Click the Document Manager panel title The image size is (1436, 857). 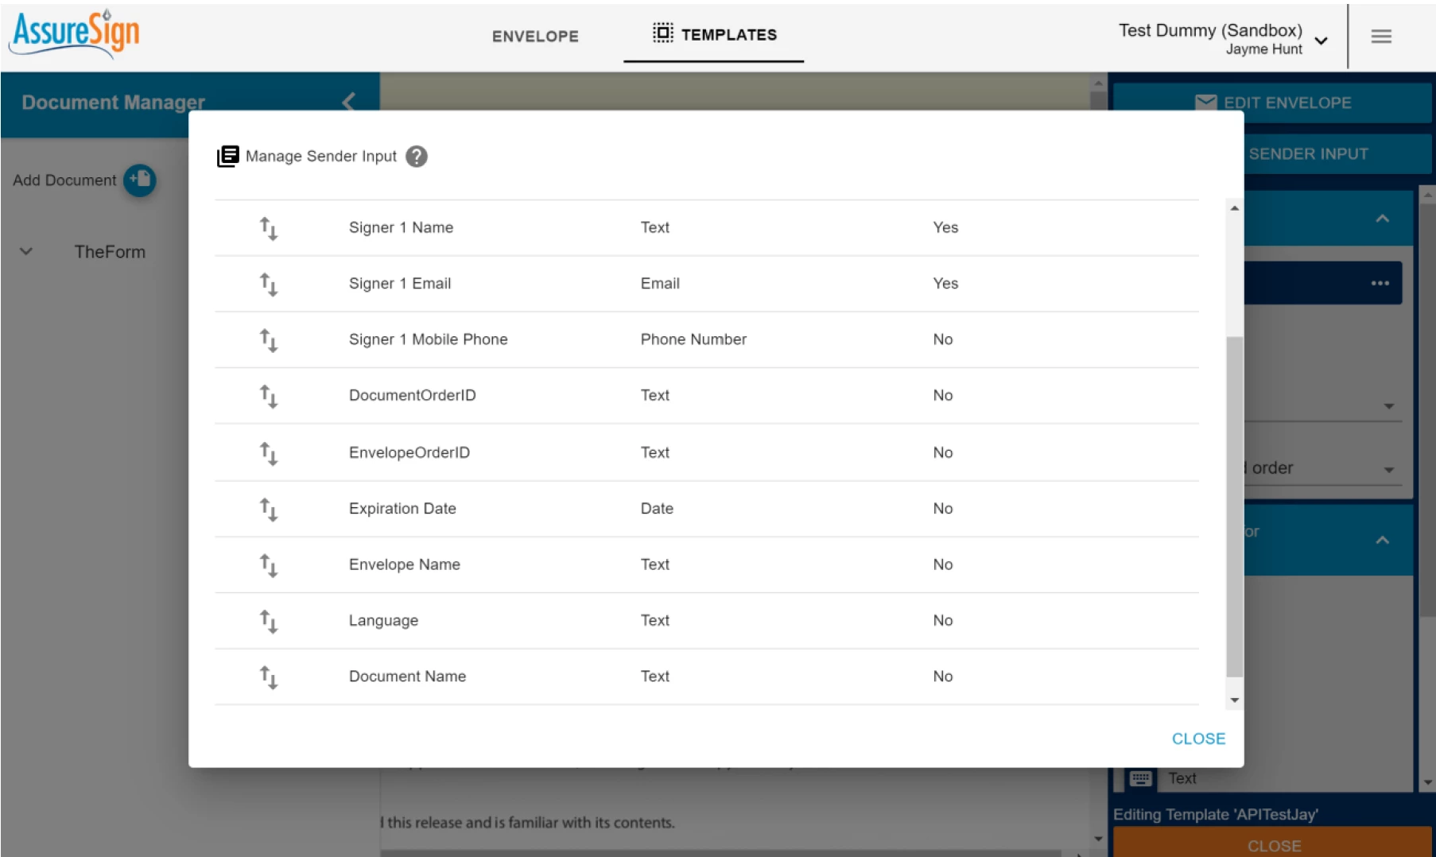point(113,103)
